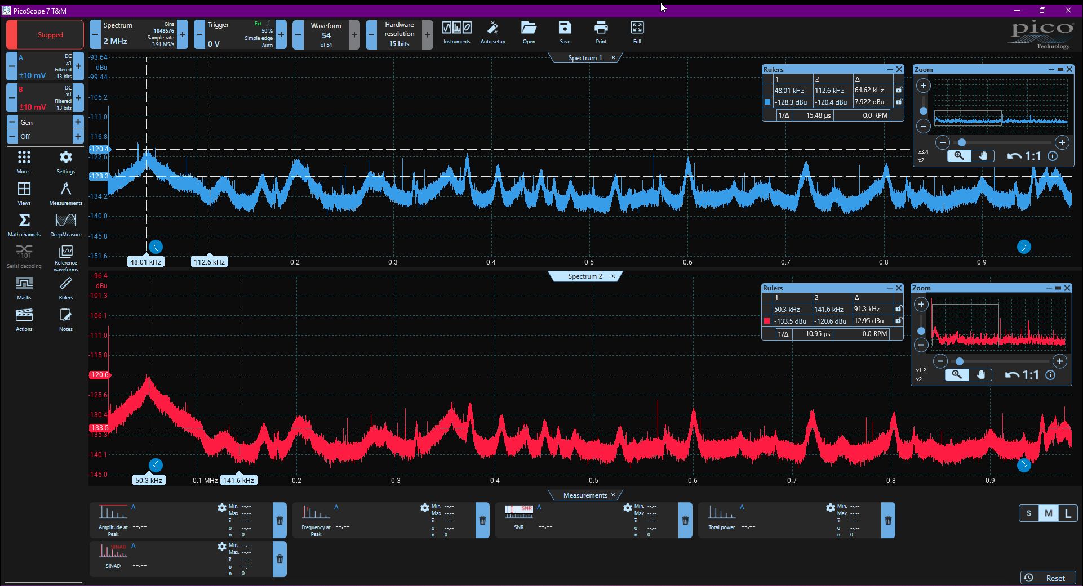Select small size S button
The height and width of the screenshot is (586, 1083).
(1029, 513)
